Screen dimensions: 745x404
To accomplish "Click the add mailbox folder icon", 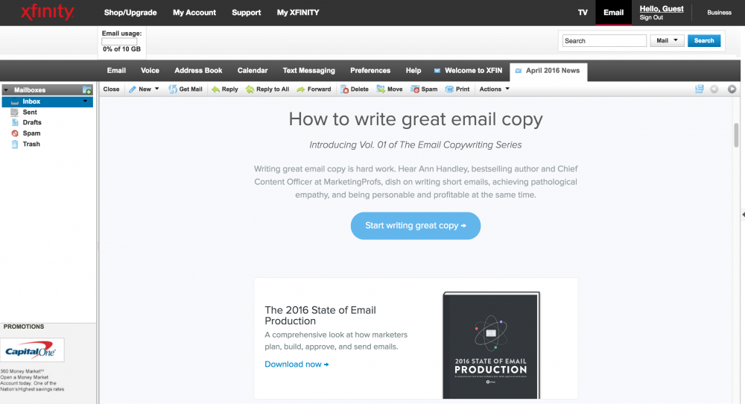I will point(87,90).
